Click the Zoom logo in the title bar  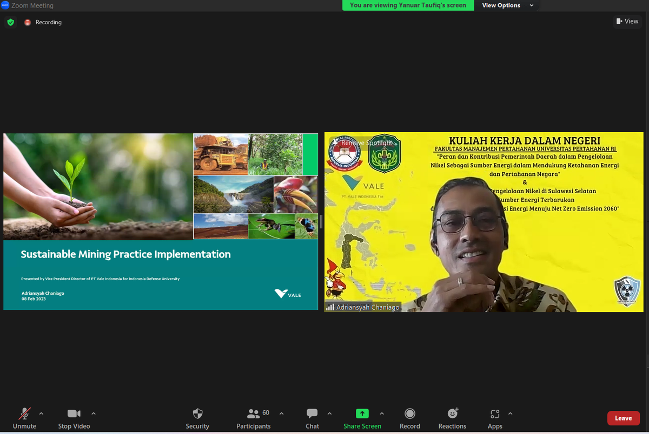point(5,5)
